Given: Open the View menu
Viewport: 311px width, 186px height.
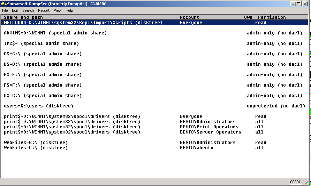Looking at the screenshot, I should point(58,10).
